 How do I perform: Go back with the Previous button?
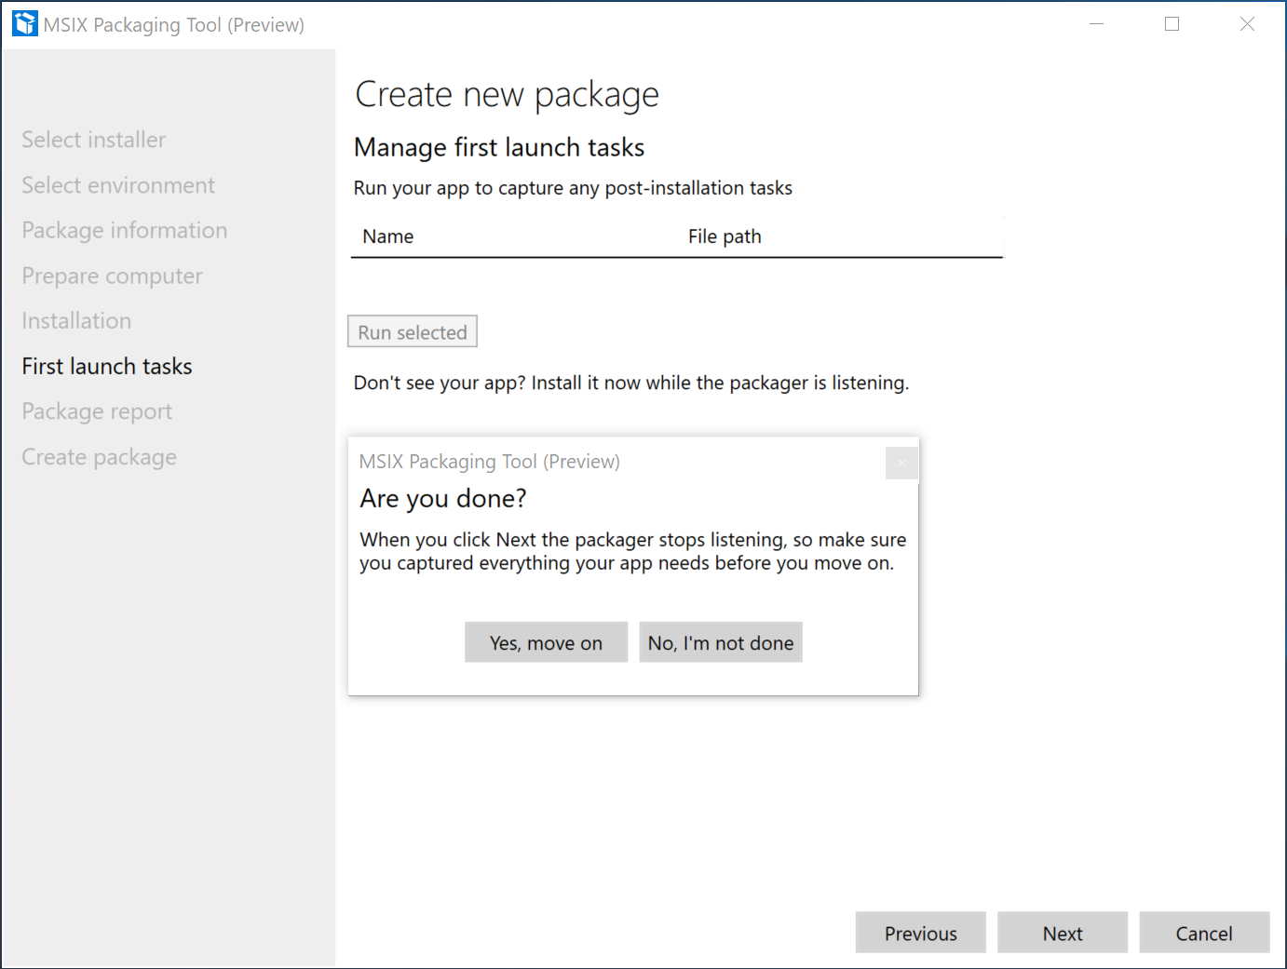(921, 933)
